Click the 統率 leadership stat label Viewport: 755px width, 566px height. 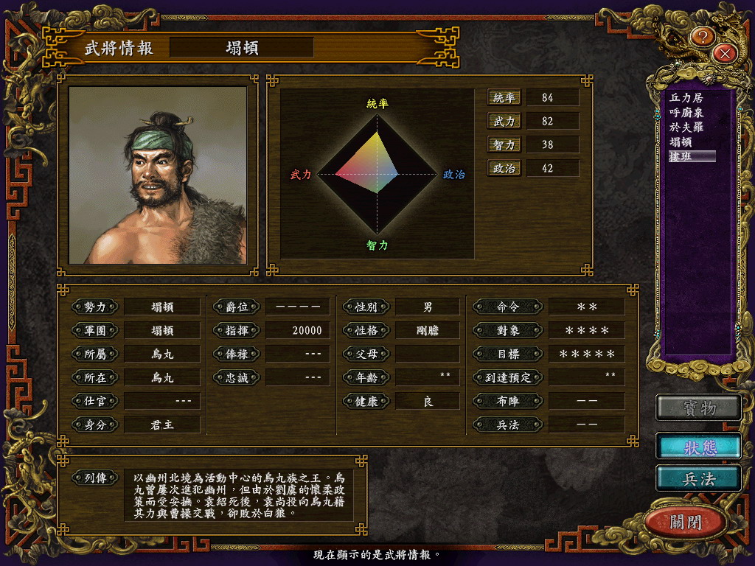pos(504,98)
